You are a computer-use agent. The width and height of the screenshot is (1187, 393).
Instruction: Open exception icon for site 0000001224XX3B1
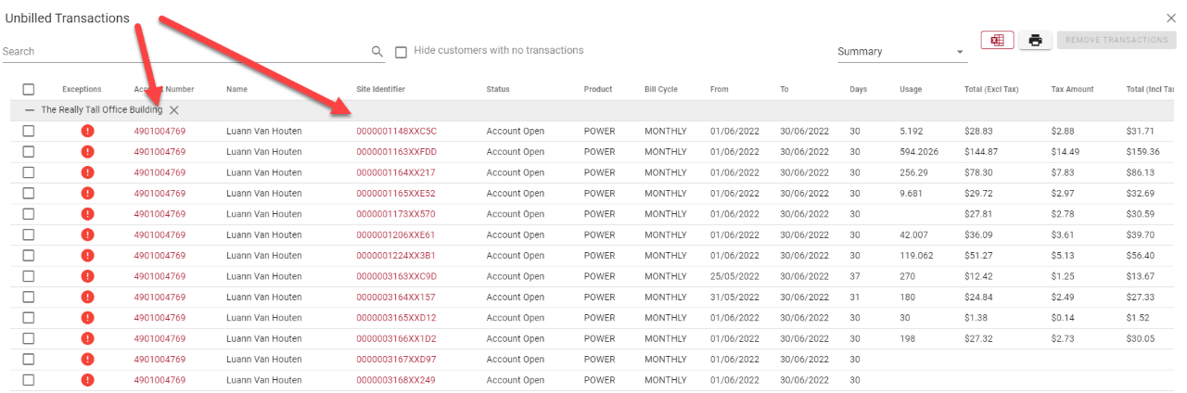[87, 255]
